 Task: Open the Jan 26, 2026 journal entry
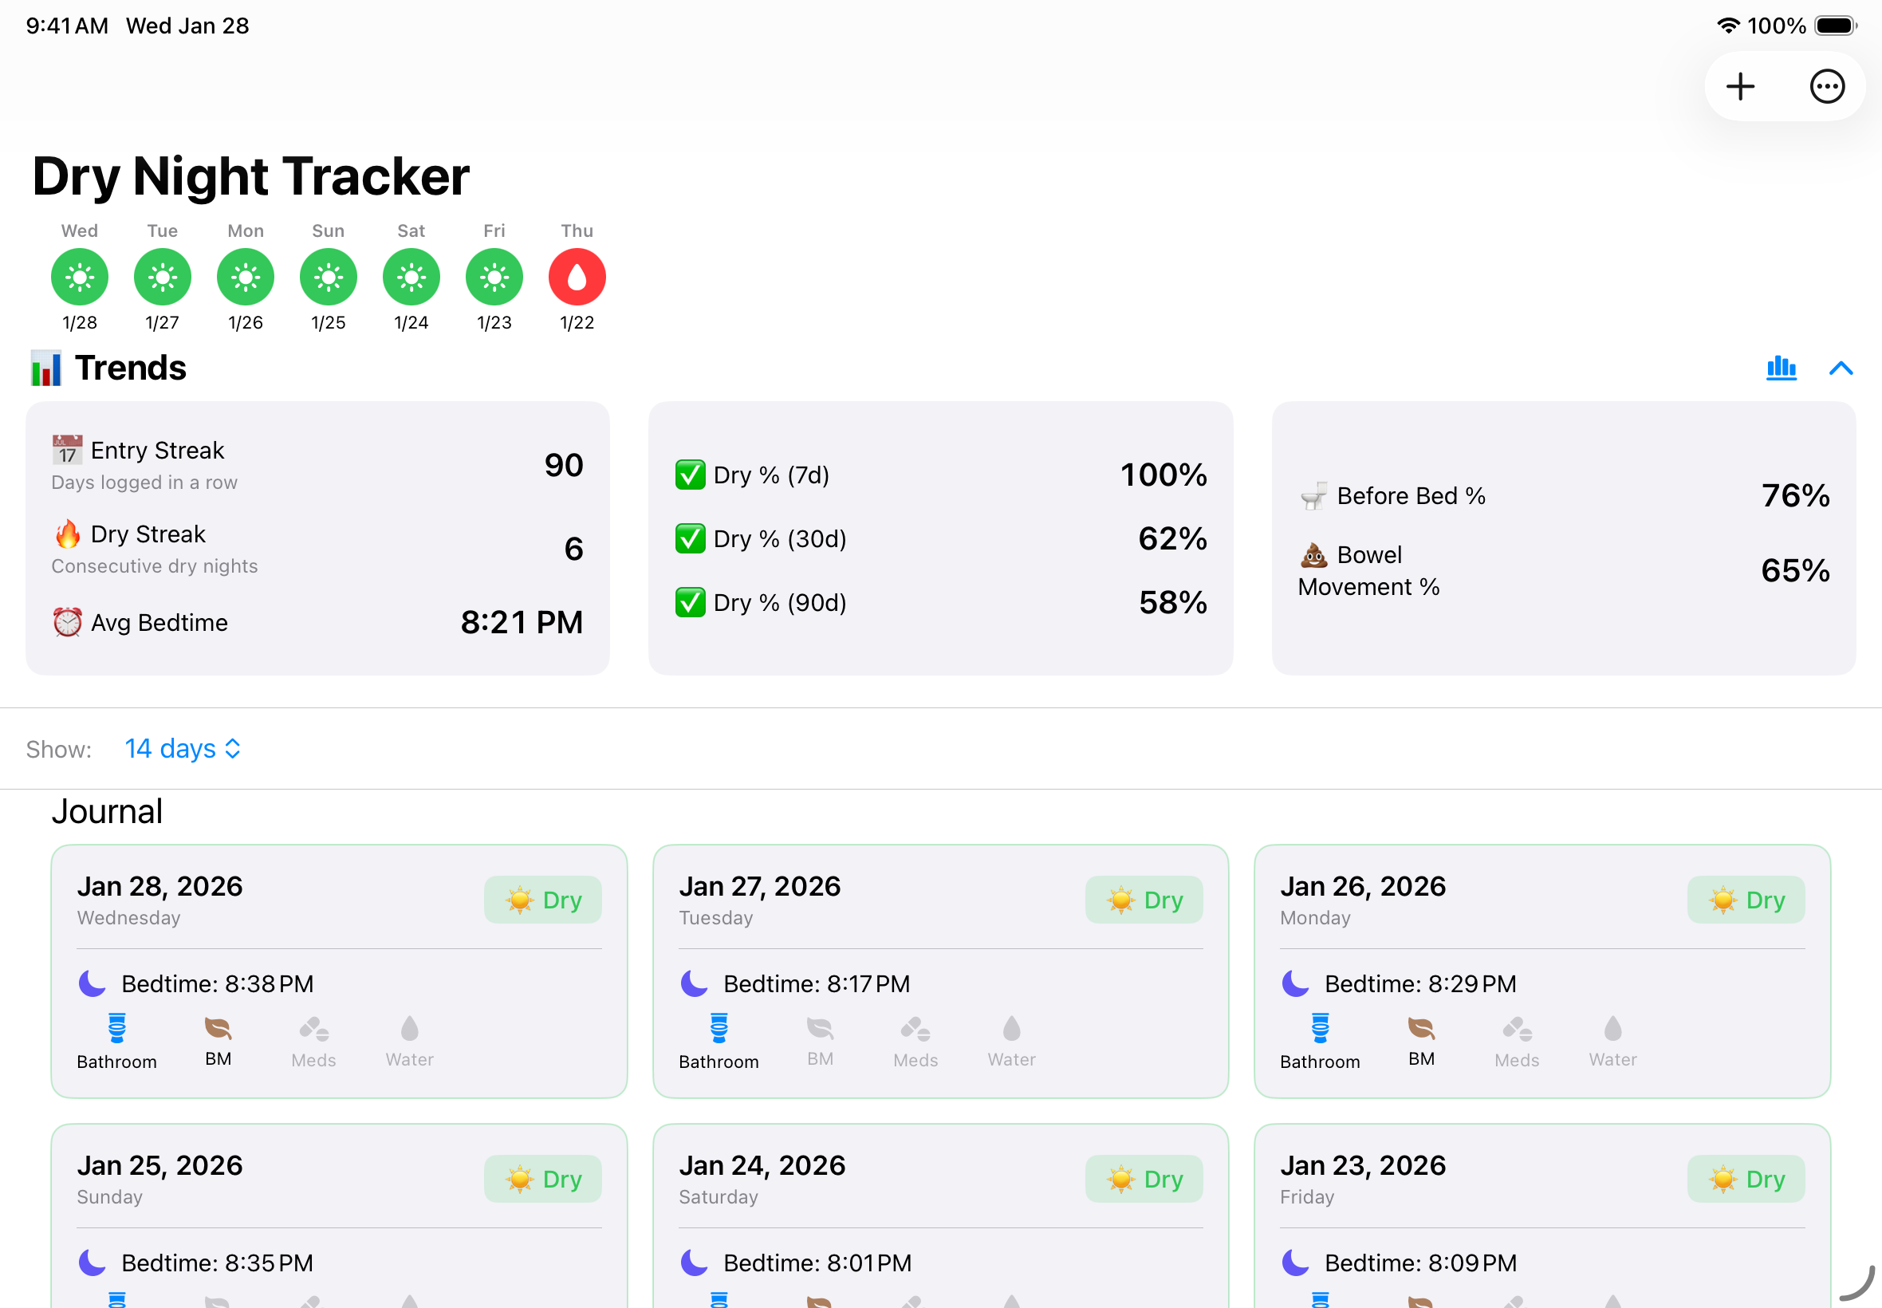(x=1542, y=971)
